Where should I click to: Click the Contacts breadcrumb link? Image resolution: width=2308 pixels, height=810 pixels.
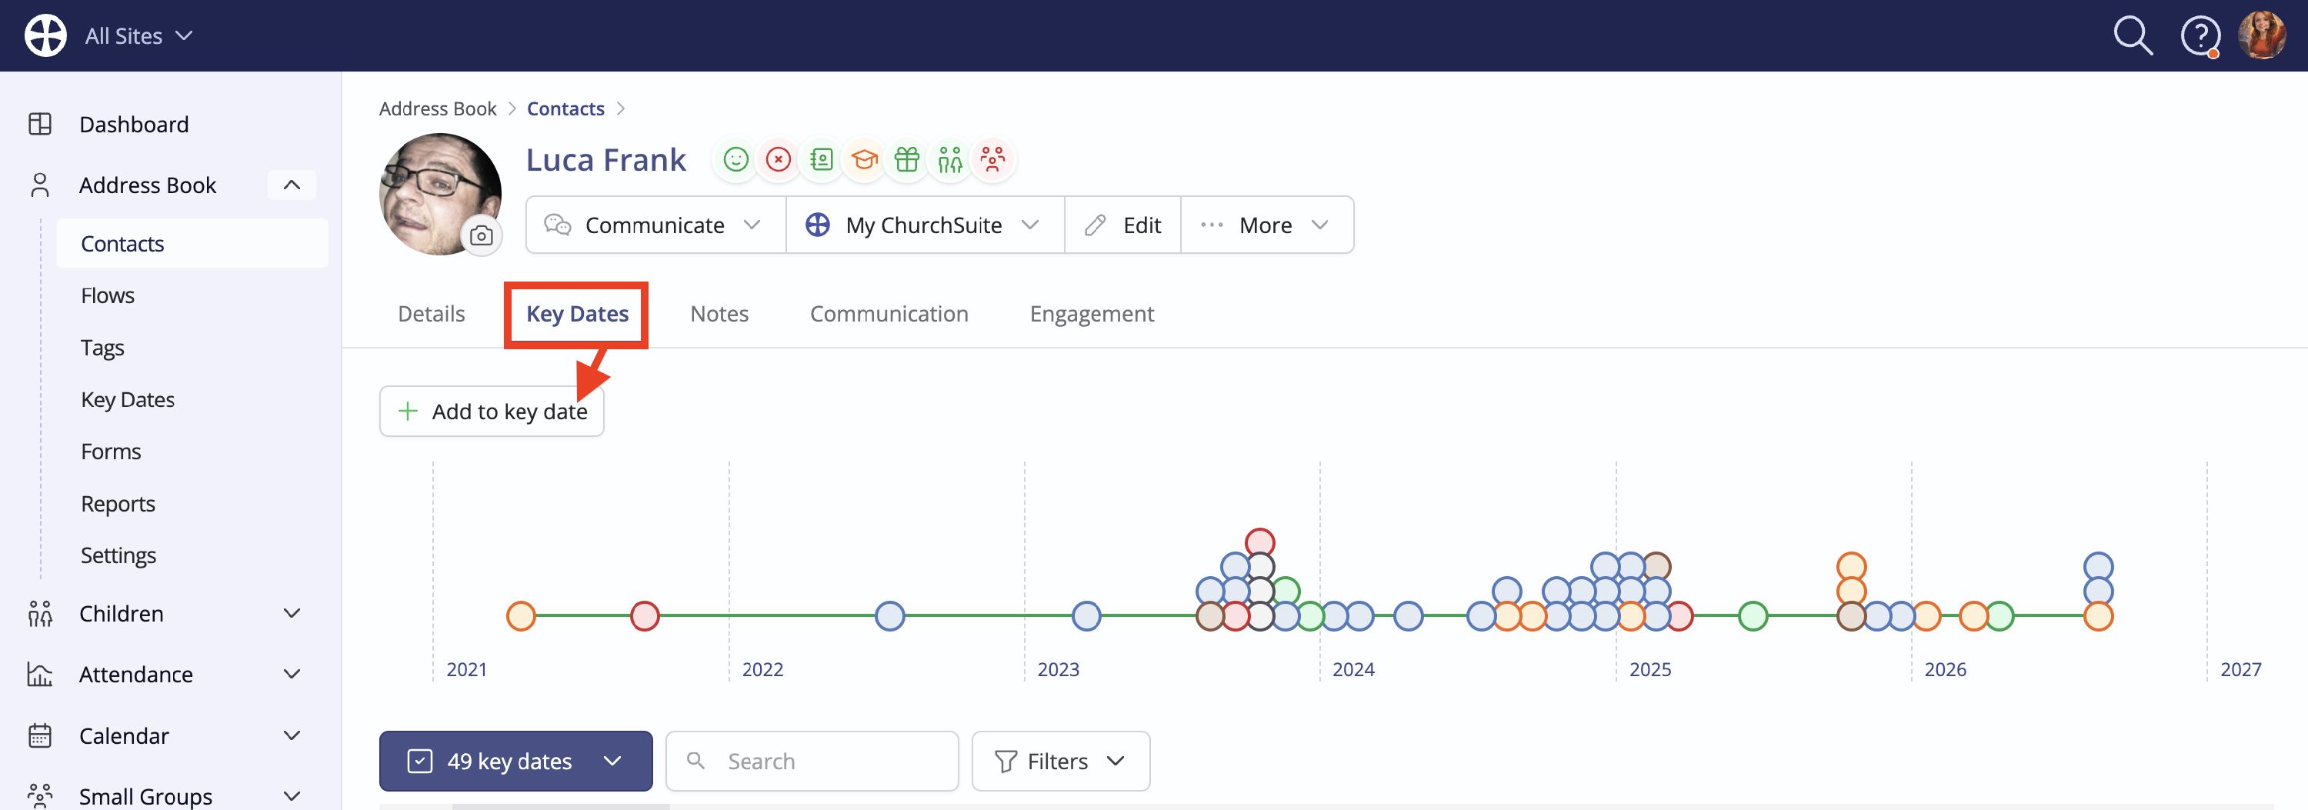pyautogui.click(x=565, y=108)
